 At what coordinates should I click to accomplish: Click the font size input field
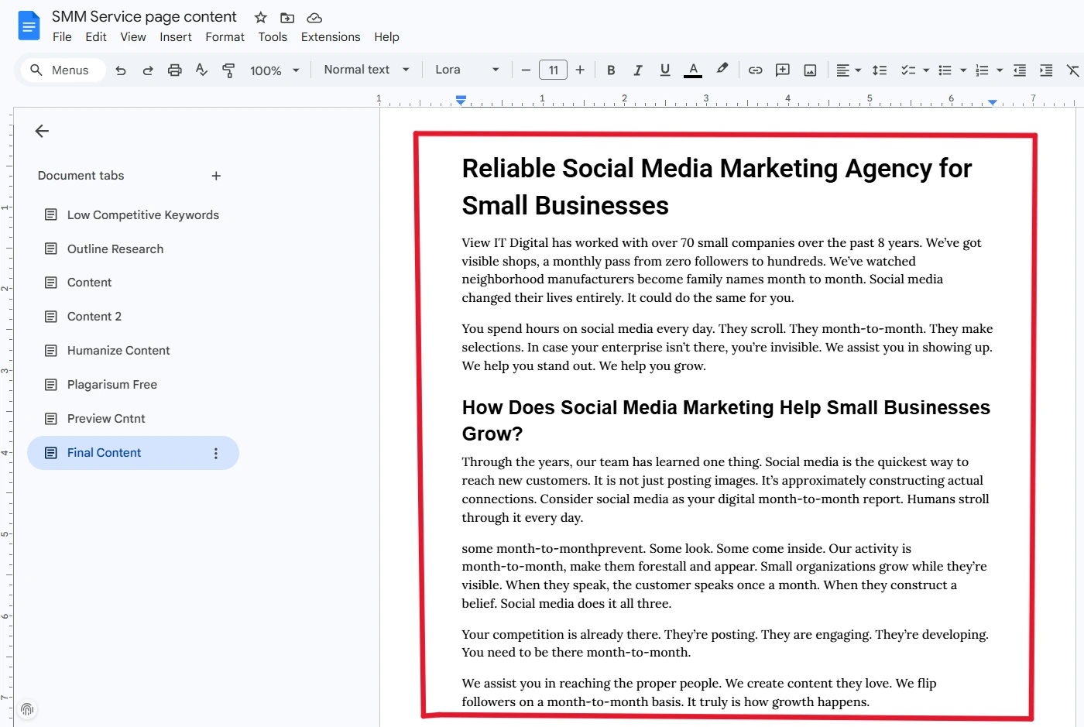[553, 70]
